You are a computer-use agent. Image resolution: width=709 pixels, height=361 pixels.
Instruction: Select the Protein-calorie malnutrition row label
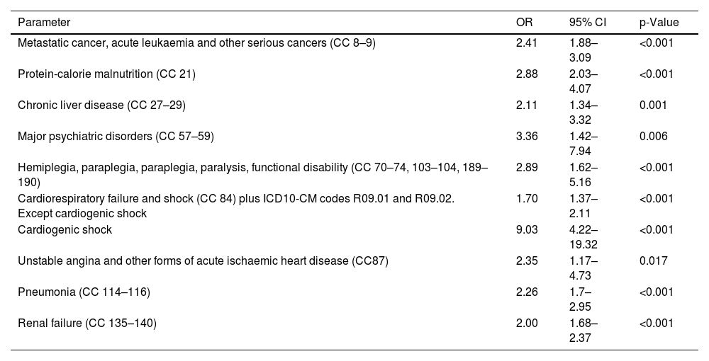coord(107,74)
